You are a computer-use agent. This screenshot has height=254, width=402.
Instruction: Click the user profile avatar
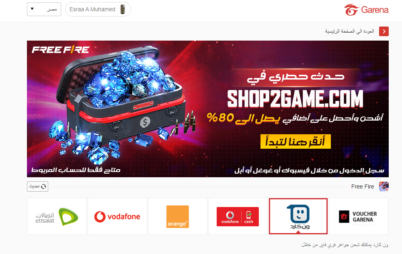click(123, 10)
